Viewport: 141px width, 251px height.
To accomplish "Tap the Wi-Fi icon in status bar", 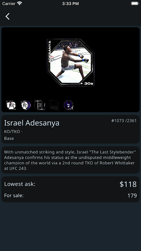I will tap(19, 3).
